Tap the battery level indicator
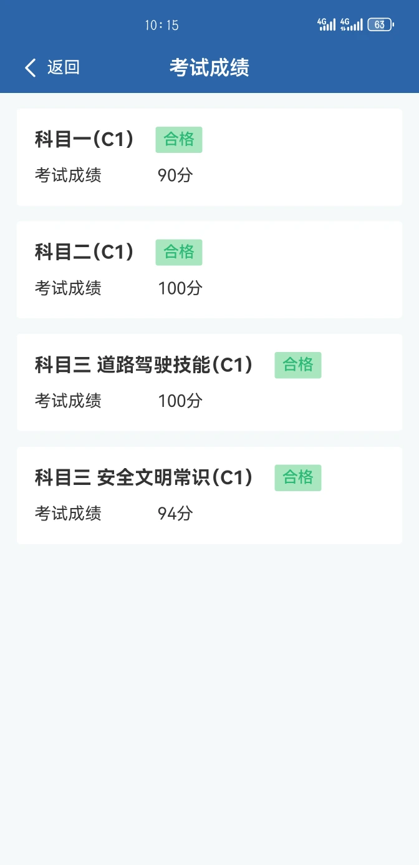Viewport: 419px width, 865px height. 380,25
